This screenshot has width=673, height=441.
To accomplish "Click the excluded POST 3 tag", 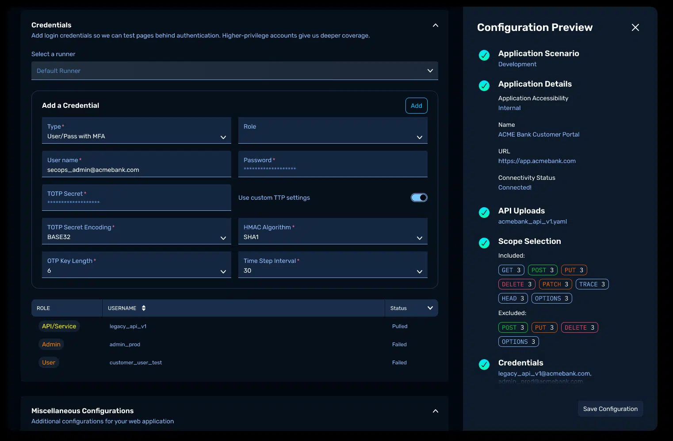I will [513, 327].
